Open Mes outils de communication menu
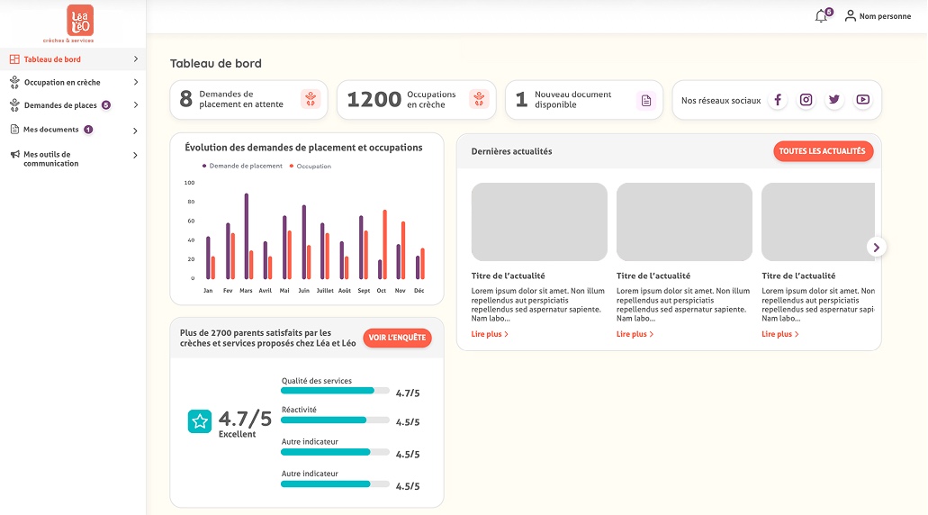Screen dimensions: 928x515 pos(73,158)
